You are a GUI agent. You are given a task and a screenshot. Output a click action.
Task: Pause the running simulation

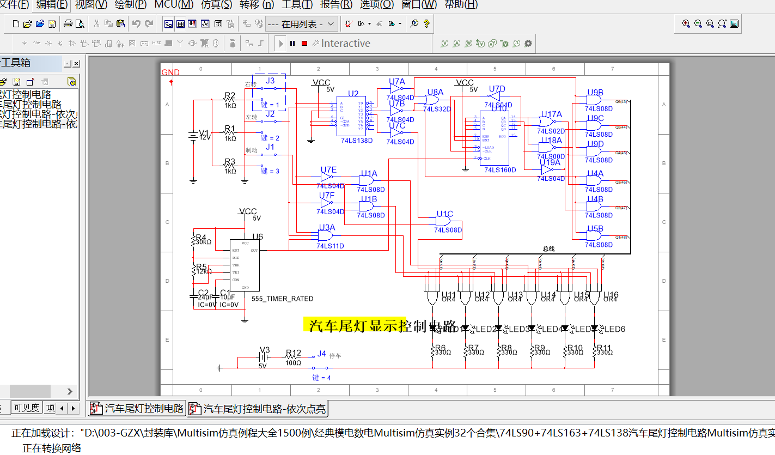point(292,44)
